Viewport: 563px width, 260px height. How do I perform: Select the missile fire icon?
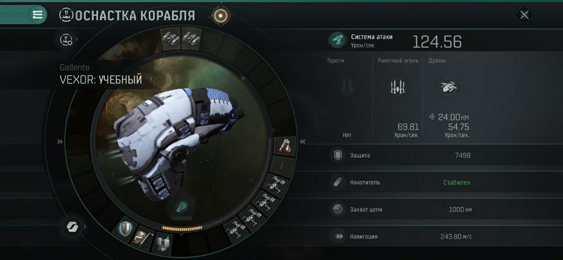click(x=398, y=87)
